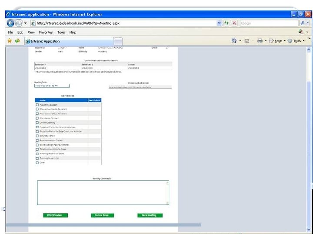The height and width of the screenshot is (234, 313).
Task: Click the magnifier Search icon
Action: click(303, 23)
